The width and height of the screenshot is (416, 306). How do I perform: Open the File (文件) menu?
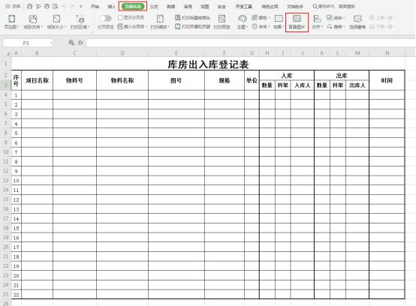tap(13, 6)
